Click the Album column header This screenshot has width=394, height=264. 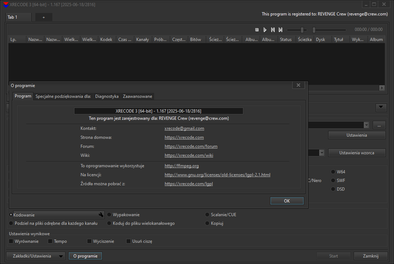[376, 40]
